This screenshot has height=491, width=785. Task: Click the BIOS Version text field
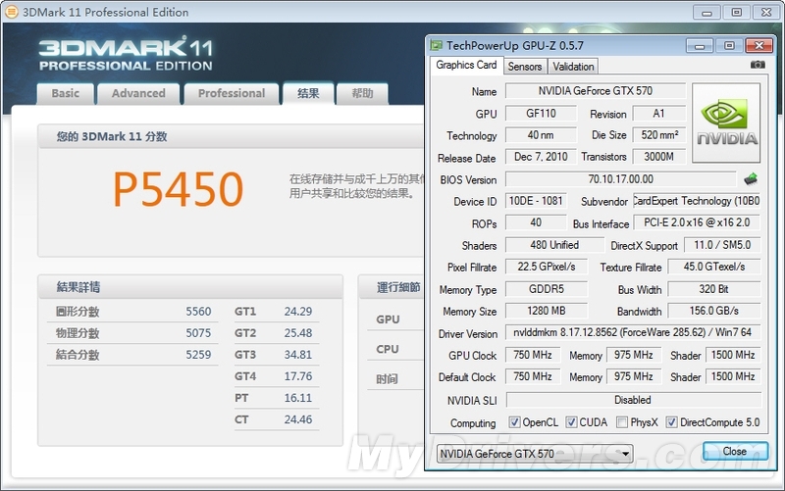coord(620,180)
